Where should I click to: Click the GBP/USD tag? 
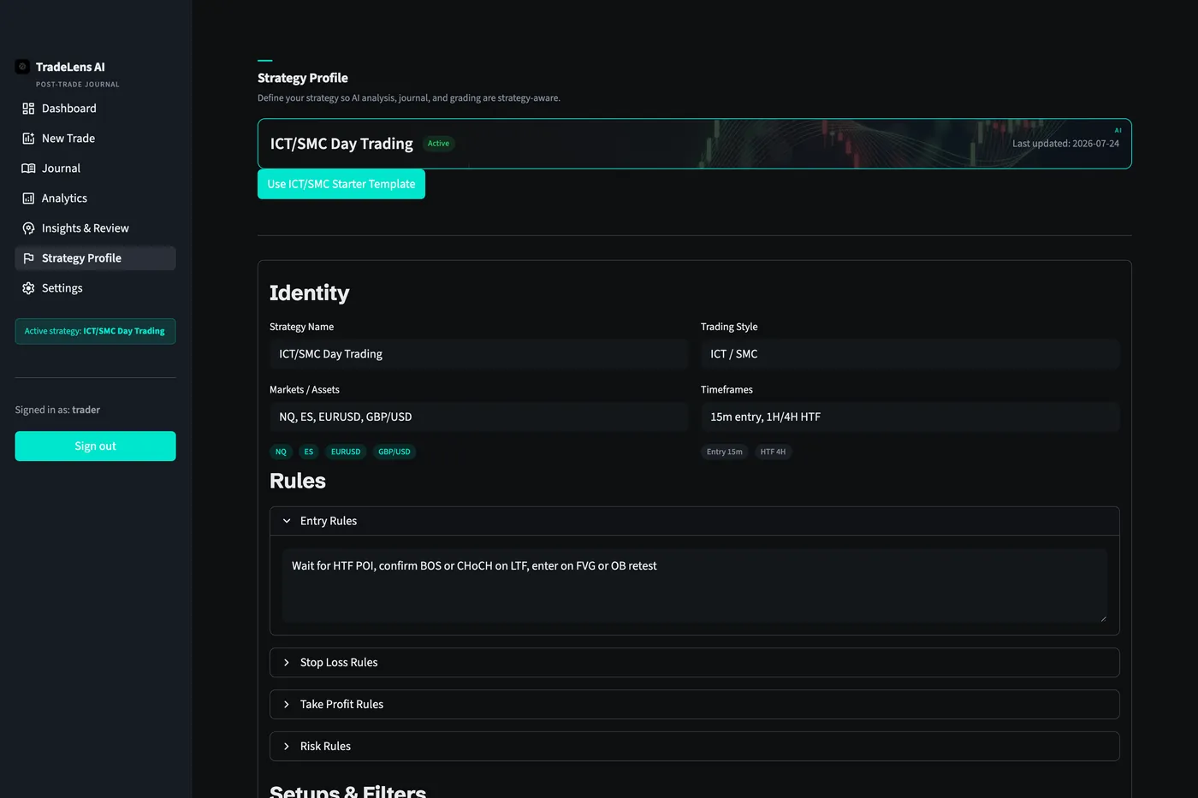pos(394,452)
